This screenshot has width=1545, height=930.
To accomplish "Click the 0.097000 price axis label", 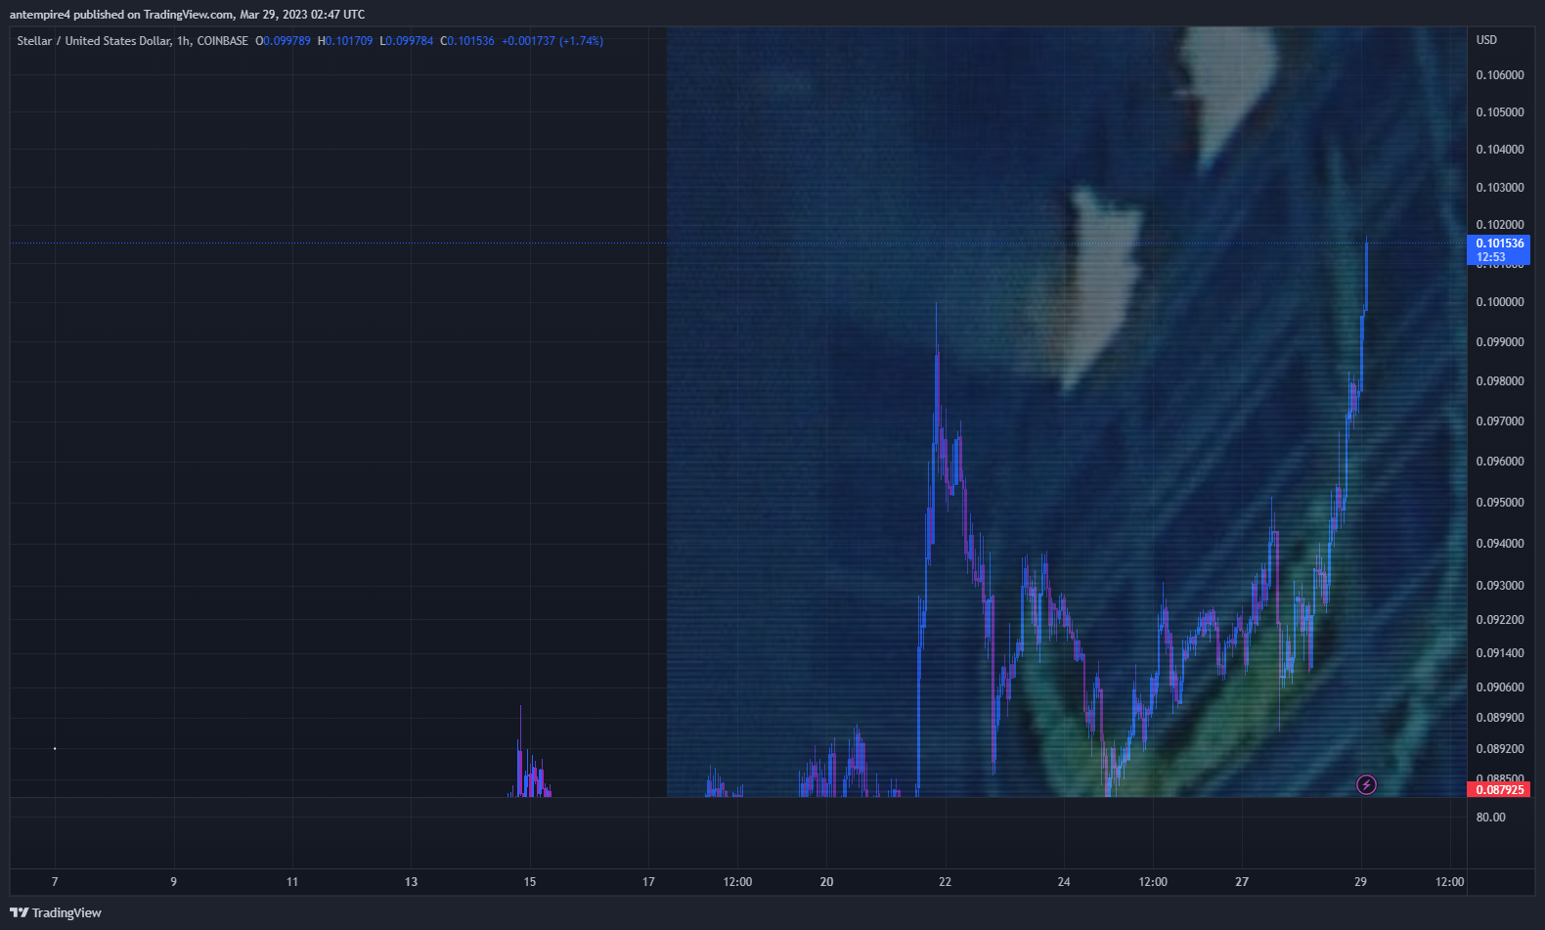I will coord(1500,421).
